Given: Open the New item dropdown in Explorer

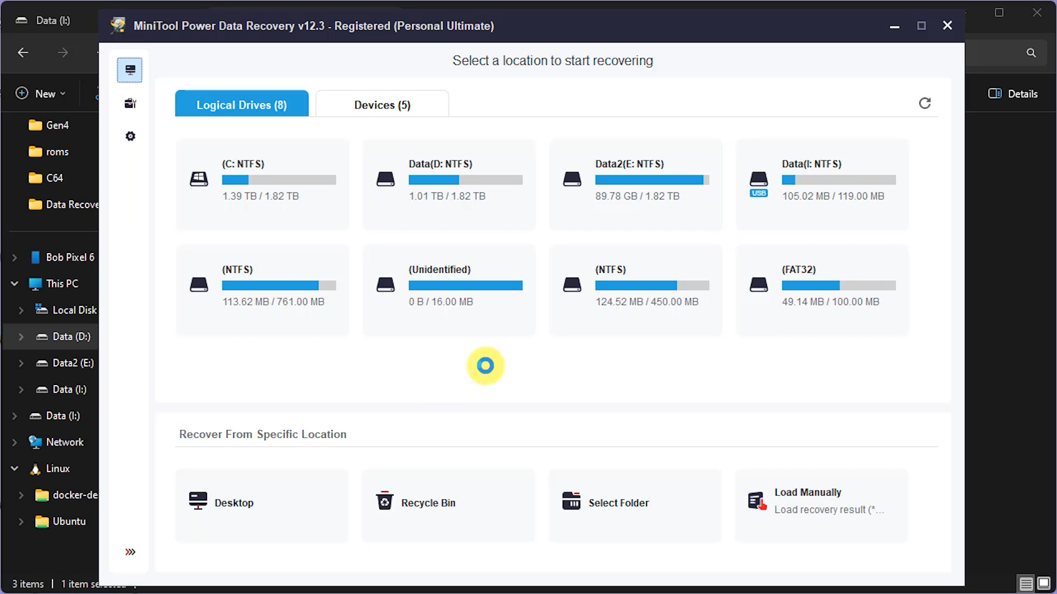Looking at the screenshot, I should pyautogui.click(x=39, y=94).
